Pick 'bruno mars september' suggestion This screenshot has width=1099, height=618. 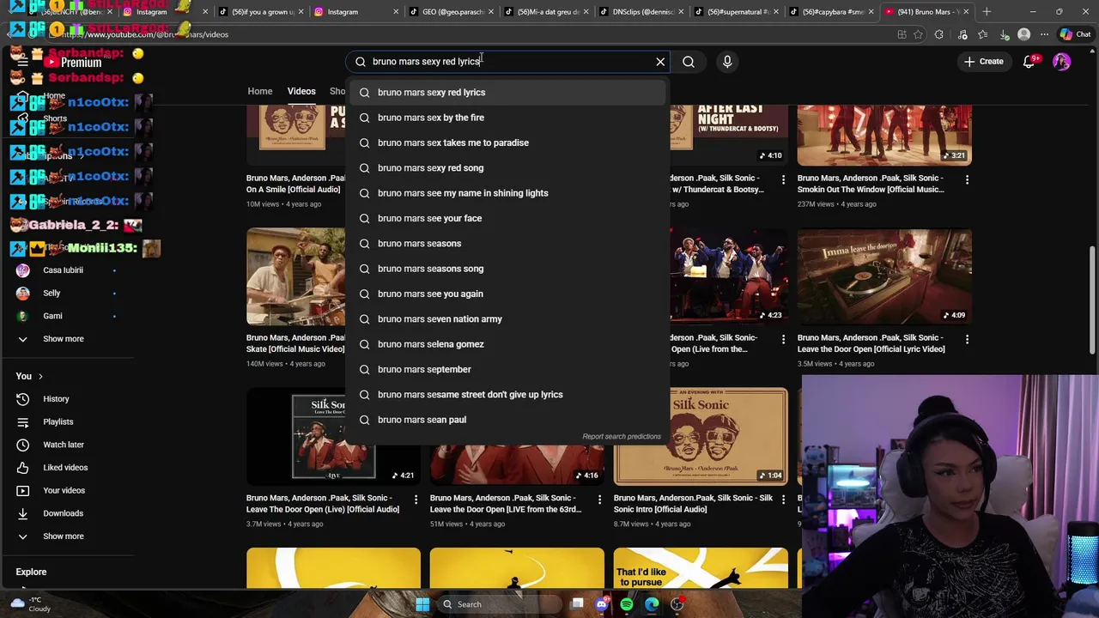(x=507, y=369)
